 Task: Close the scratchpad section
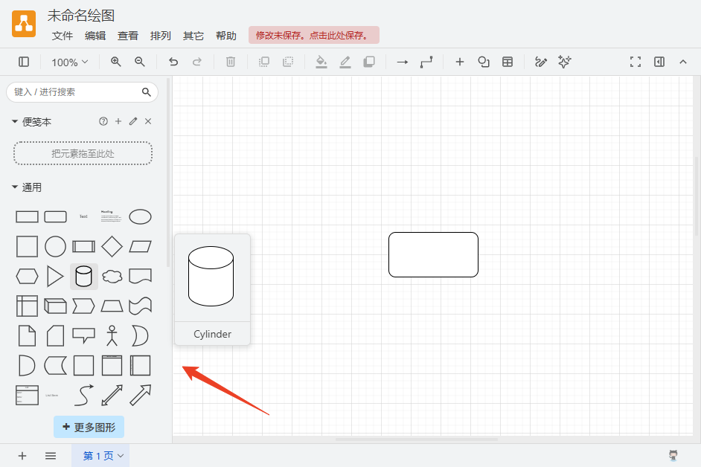coord(148,121)
